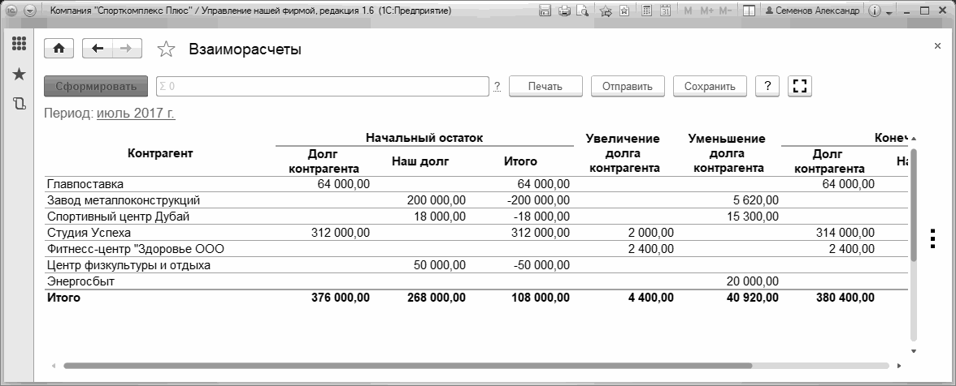Click the Контрагент column header
The height and width of the screenshot is (386, 956).
pos(160,153)
